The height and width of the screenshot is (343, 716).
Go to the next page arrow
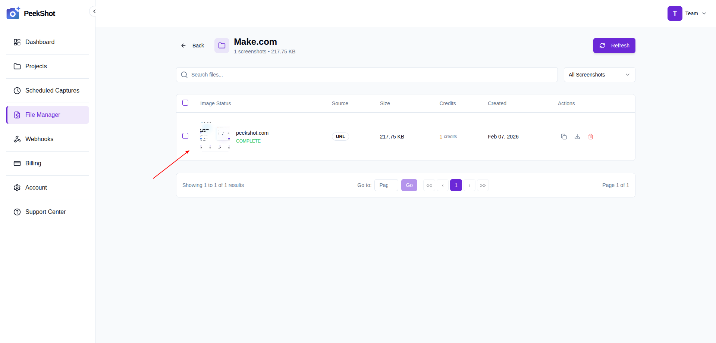(x=469, y=185)
